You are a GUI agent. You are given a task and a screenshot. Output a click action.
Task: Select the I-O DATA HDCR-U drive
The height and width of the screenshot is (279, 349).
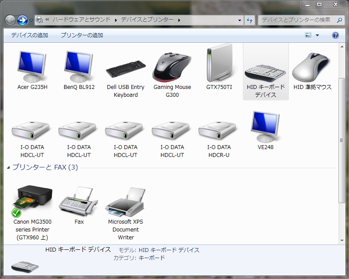[219, 139]
